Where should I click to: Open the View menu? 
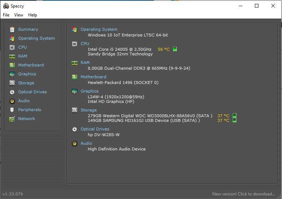pyautogui.click(x=19, y=15)
